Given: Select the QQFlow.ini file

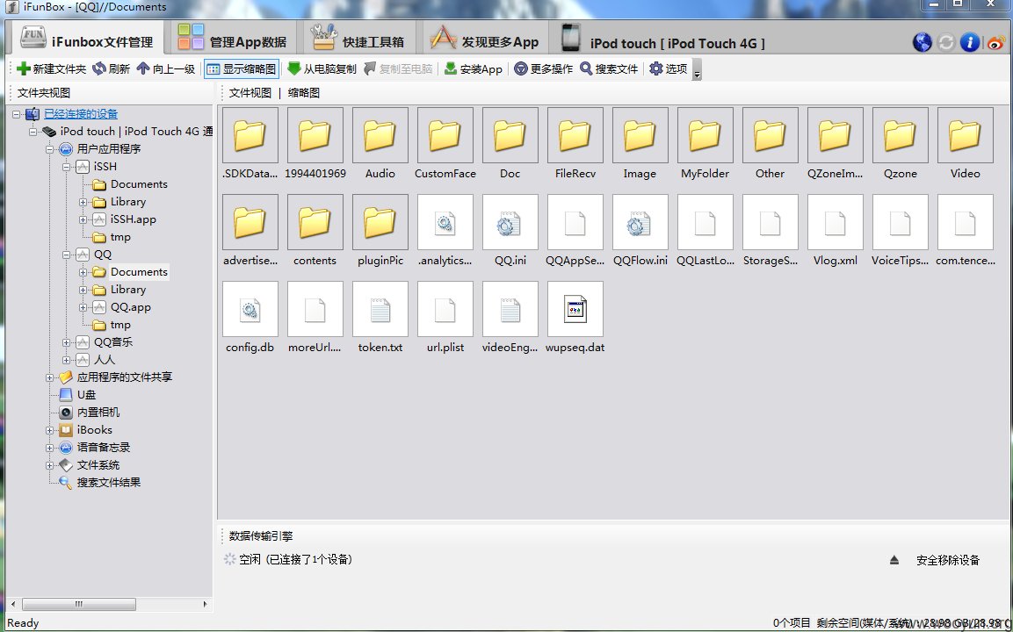Looking at the screenshot, I should click(640, 231).
